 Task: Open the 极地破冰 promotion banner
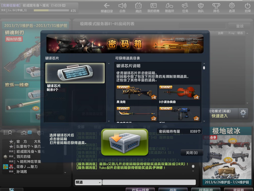tap(227, 156)
